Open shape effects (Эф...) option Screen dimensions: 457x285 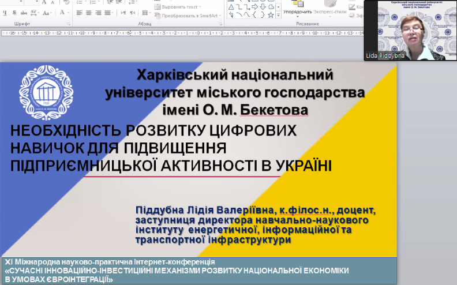coord(356,16)
